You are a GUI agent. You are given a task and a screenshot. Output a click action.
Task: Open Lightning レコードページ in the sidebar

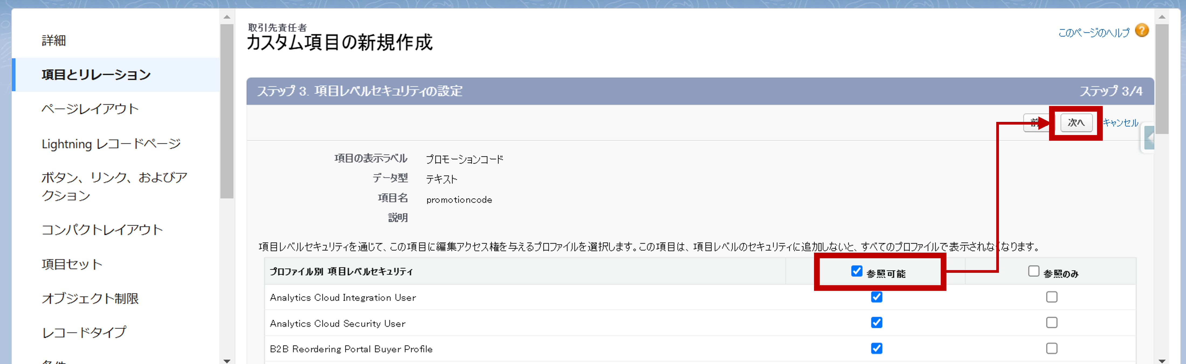click(x=111, y=144)
